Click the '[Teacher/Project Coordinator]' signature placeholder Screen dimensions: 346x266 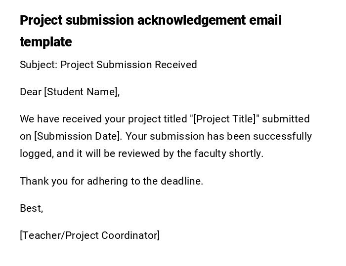(x=90, y=235)
